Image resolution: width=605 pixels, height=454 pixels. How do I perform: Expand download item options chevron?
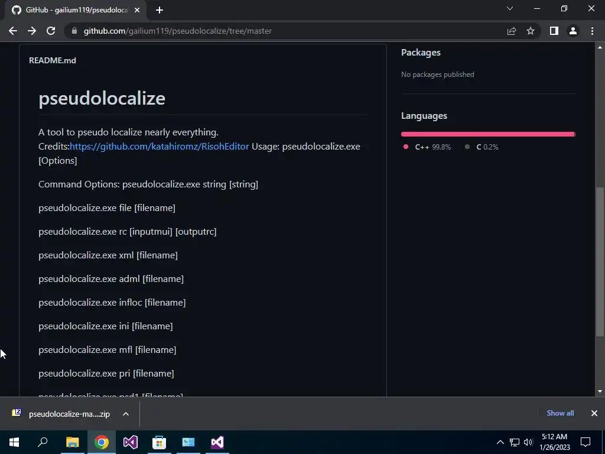(126, 414)
